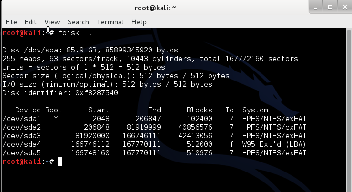The width and height of the screenshot is (352, 192).
Task: Open the Search menu
Action: [x=78, y=22]
